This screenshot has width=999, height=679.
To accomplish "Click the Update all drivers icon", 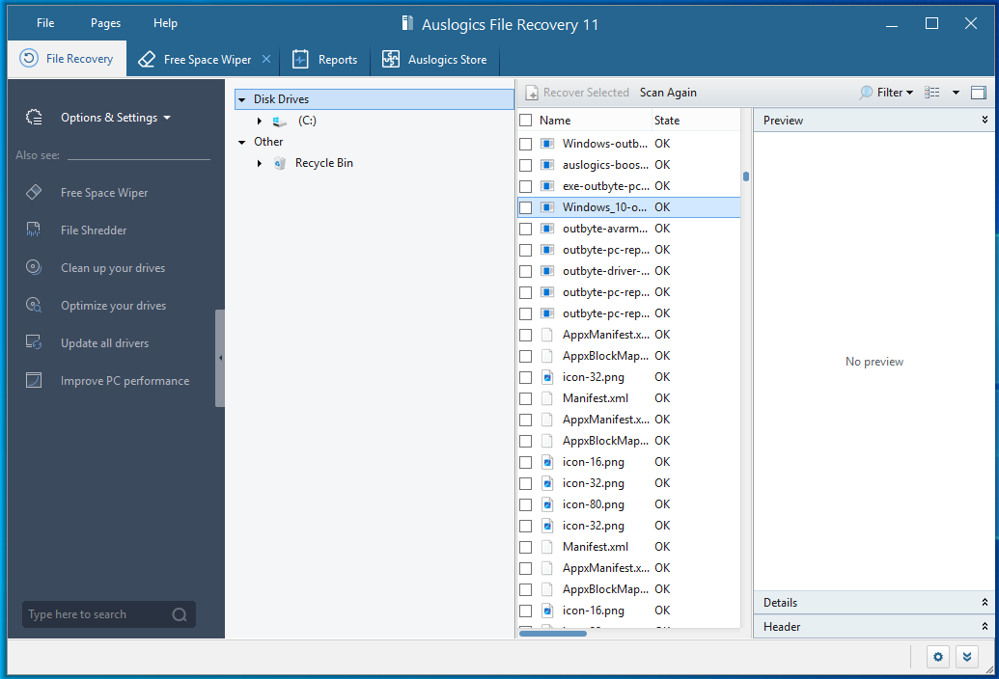I will (x=34, y=343).
